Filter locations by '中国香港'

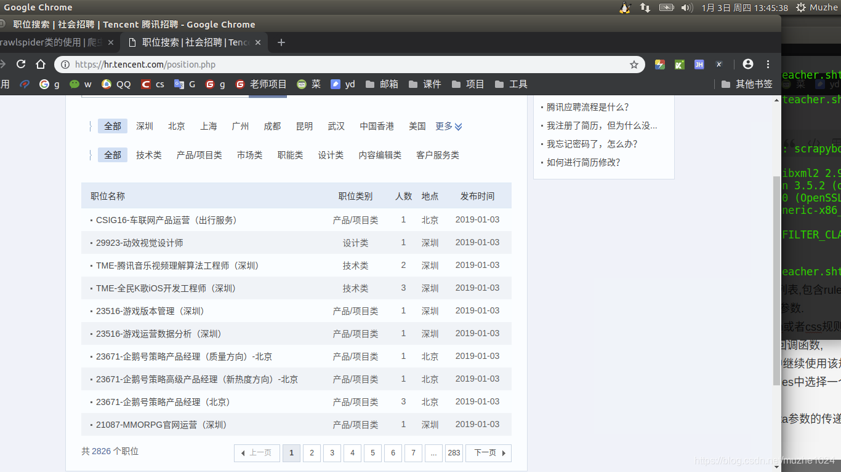pos(377,126)
